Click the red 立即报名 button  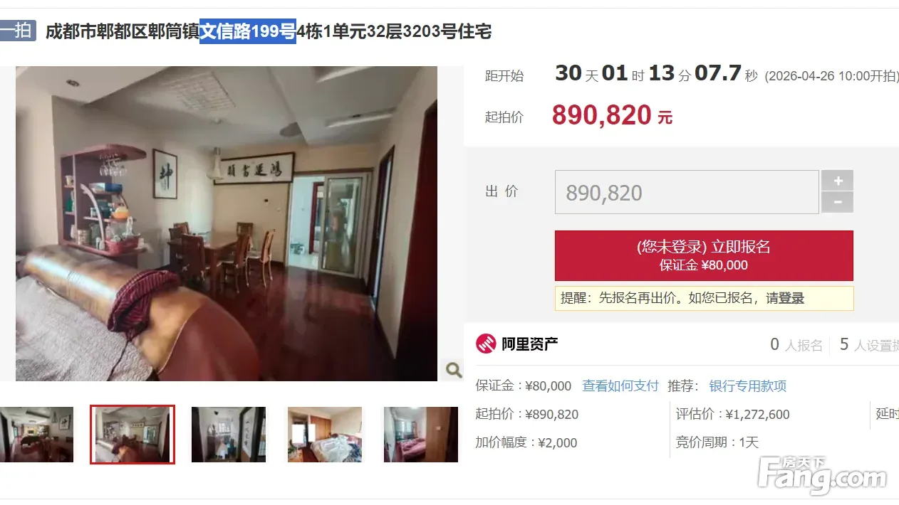pyautogui.click(x=704, y=255)
